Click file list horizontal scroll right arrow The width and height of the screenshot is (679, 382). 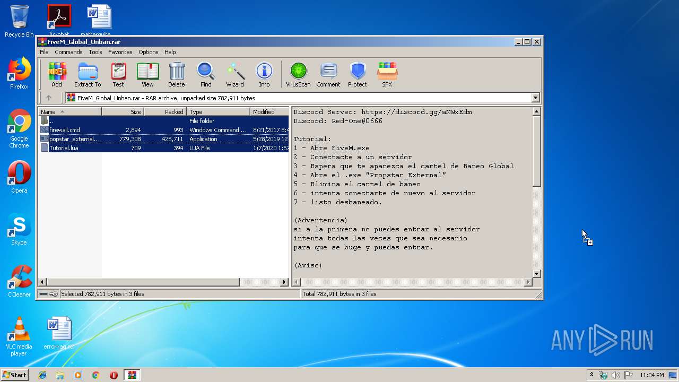284,282
